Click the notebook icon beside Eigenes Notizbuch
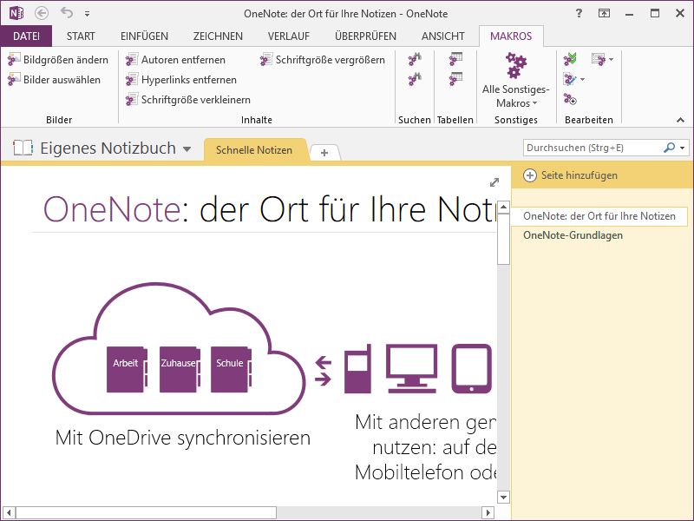Image resolution: width=694 pixels, height=521 pixels. tap(23, 148)
